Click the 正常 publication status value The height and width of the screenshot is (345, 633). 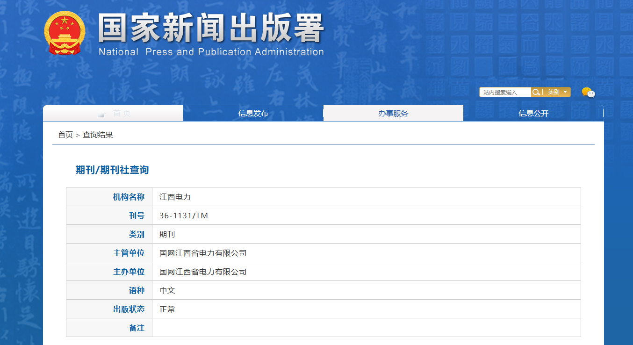167,309
